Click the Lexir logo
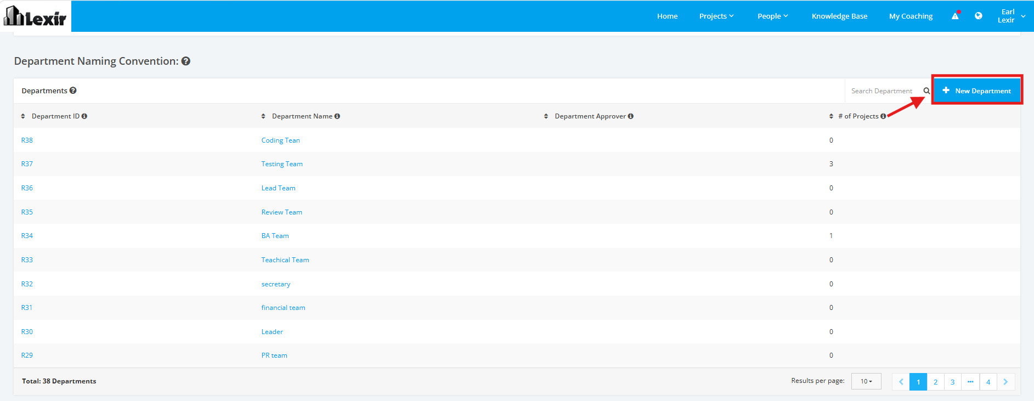This screenshot has height=401, width=1034. pos(35,16)
